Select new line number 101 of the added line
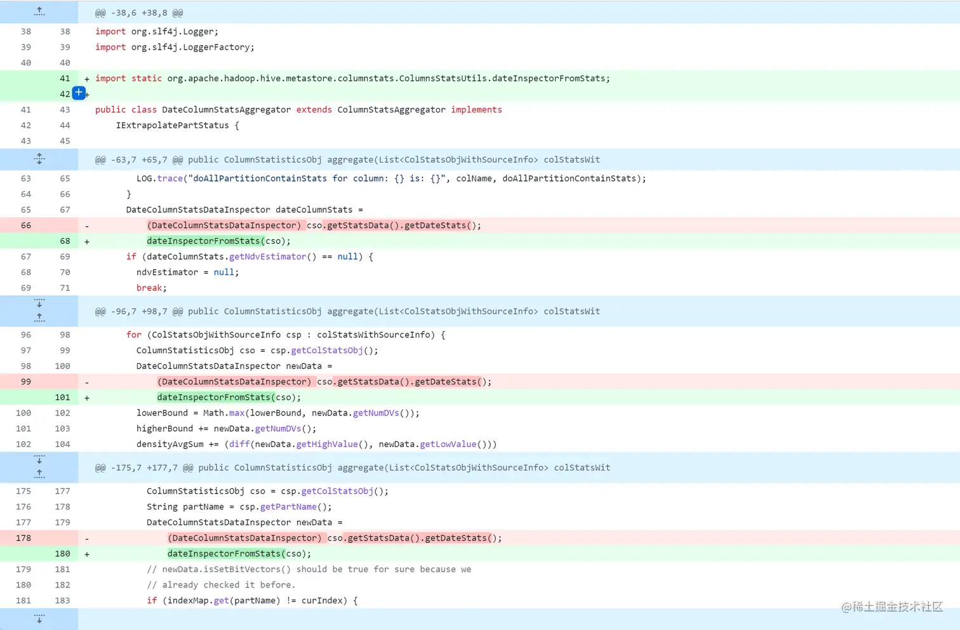 62,397
